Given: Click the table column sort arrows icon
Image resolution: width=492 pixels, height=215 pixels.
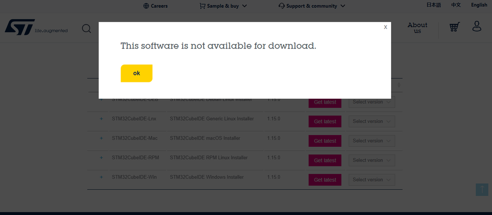Looking at the screenshot, I should pyautogui.click(x=399, y=85).
